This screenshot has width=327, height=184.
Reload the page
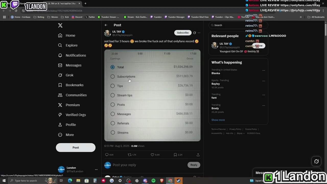pos(16,11)
